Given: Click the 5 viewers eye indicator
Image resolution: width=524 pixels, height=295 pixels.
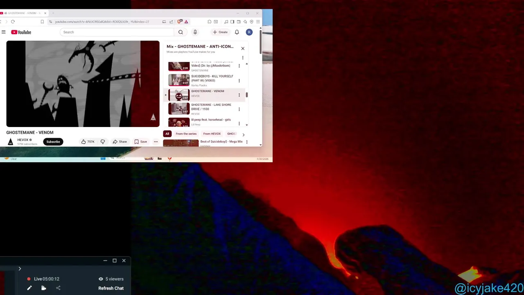Looking at the screenshot, I should [111, 279].
